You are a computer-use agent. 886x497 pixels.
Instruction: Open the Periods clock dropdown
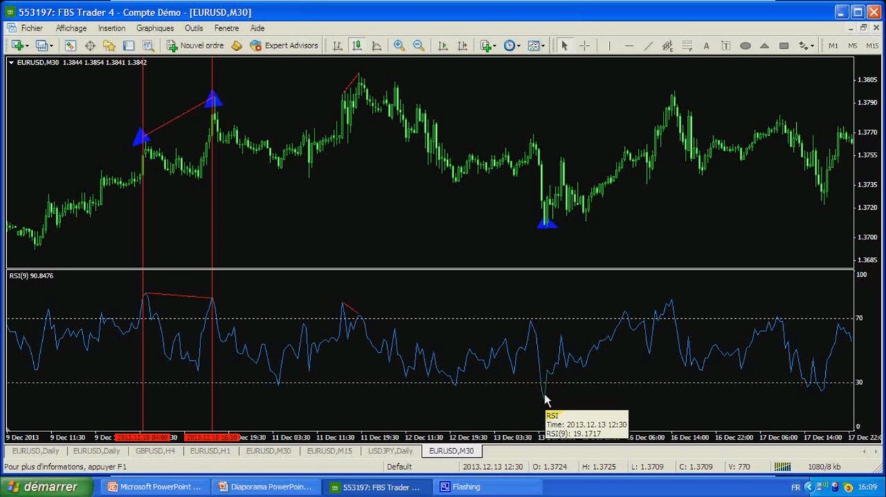pyautogui.click(x=512, y=46)
